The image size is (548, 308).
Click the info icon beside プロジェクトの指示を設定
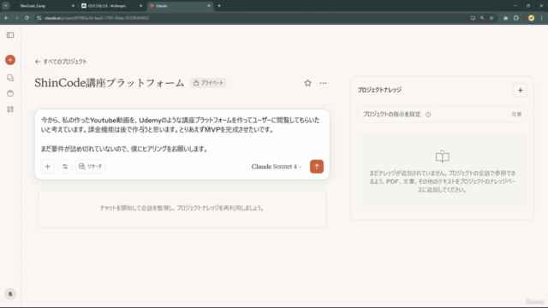tap(428, 115)
